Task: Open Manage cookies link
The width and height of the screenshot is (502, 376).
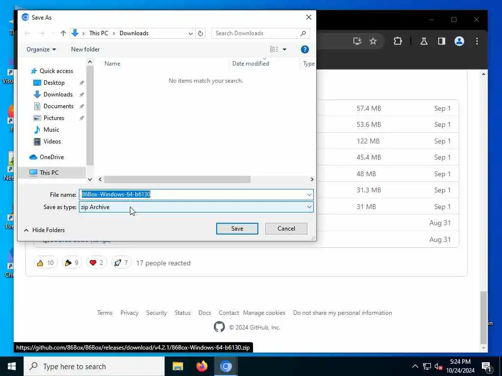Action: click(x=264, y=313)
